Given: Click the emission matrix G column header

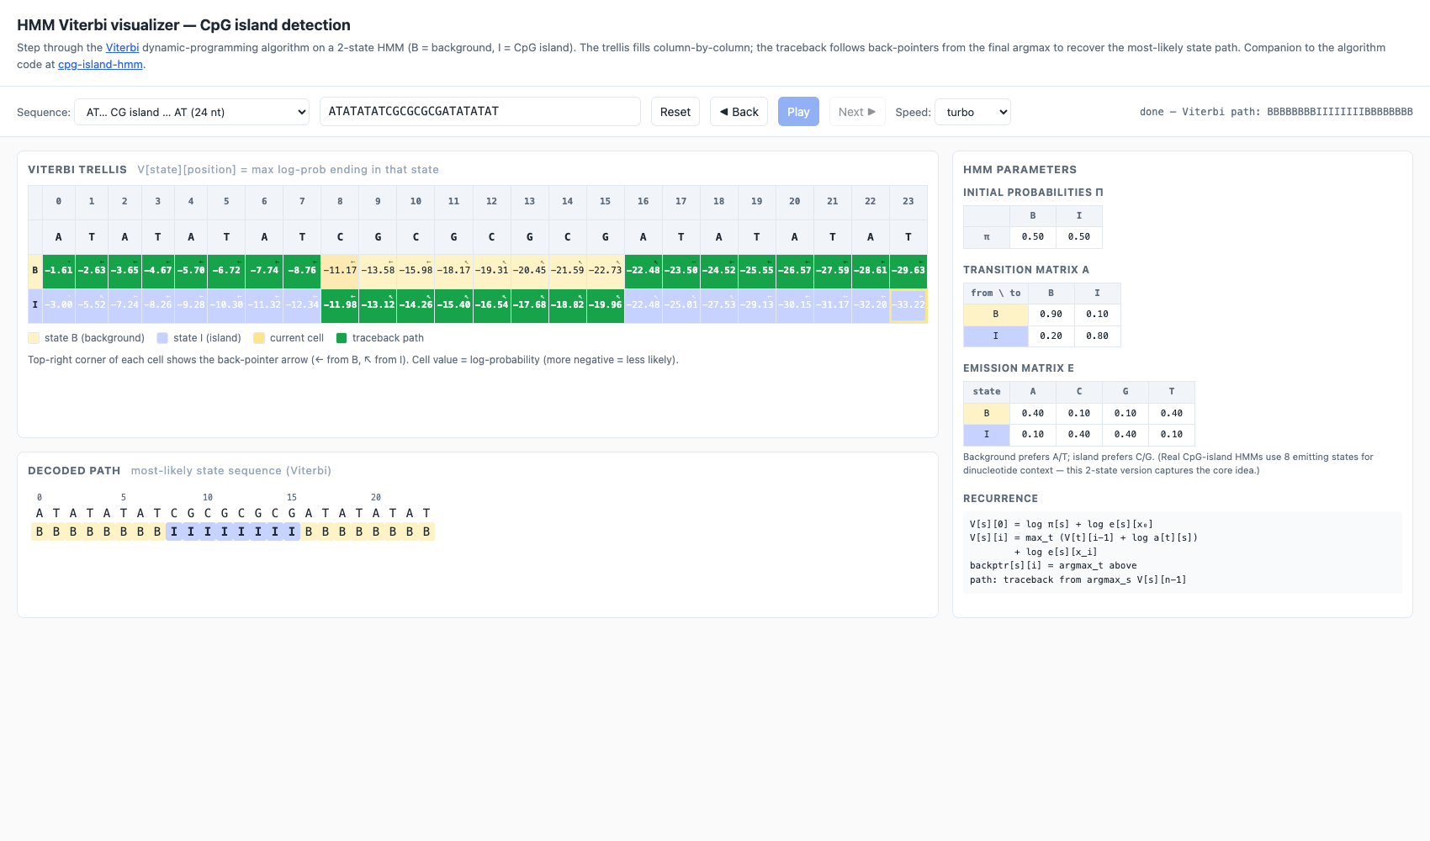Looking at the screenshot, I should [x=1125, y=392].
